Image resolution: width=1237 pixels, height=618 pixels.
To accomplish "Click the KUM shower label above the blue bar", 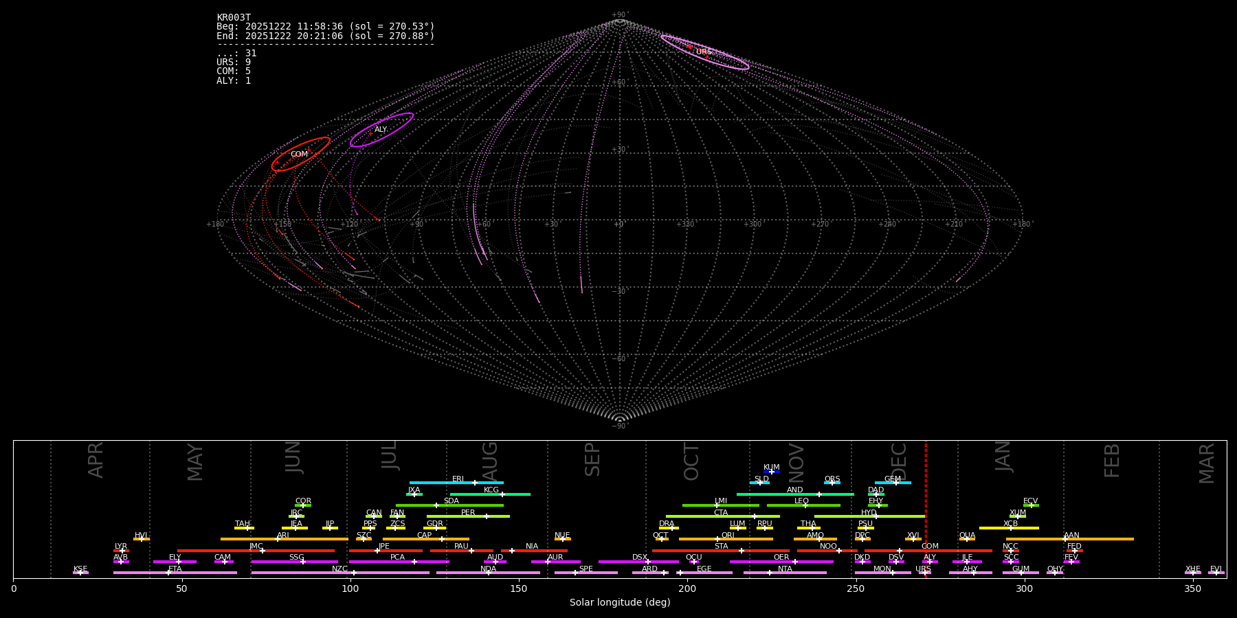I will 771,468.
